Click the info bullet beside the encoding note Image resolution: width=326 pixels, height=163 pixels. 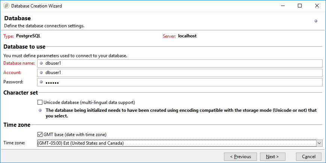(41, 110)
